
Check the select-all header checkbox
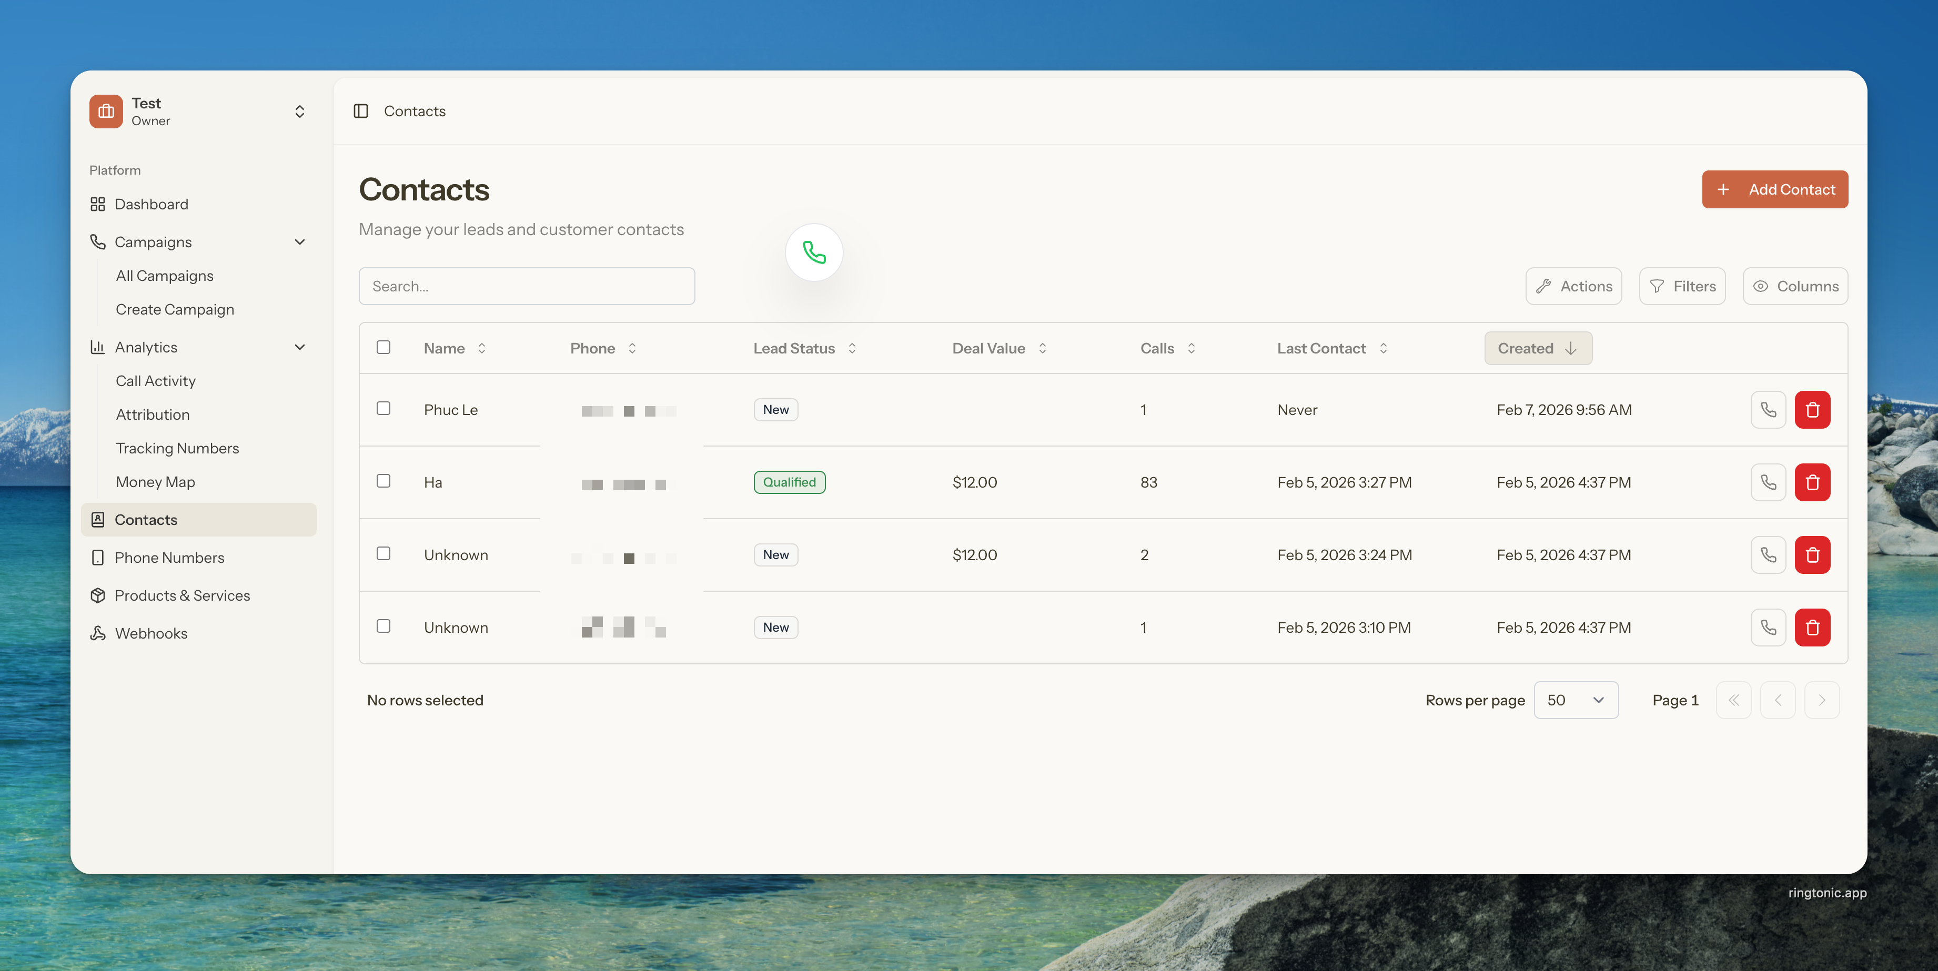coord(383,348)
